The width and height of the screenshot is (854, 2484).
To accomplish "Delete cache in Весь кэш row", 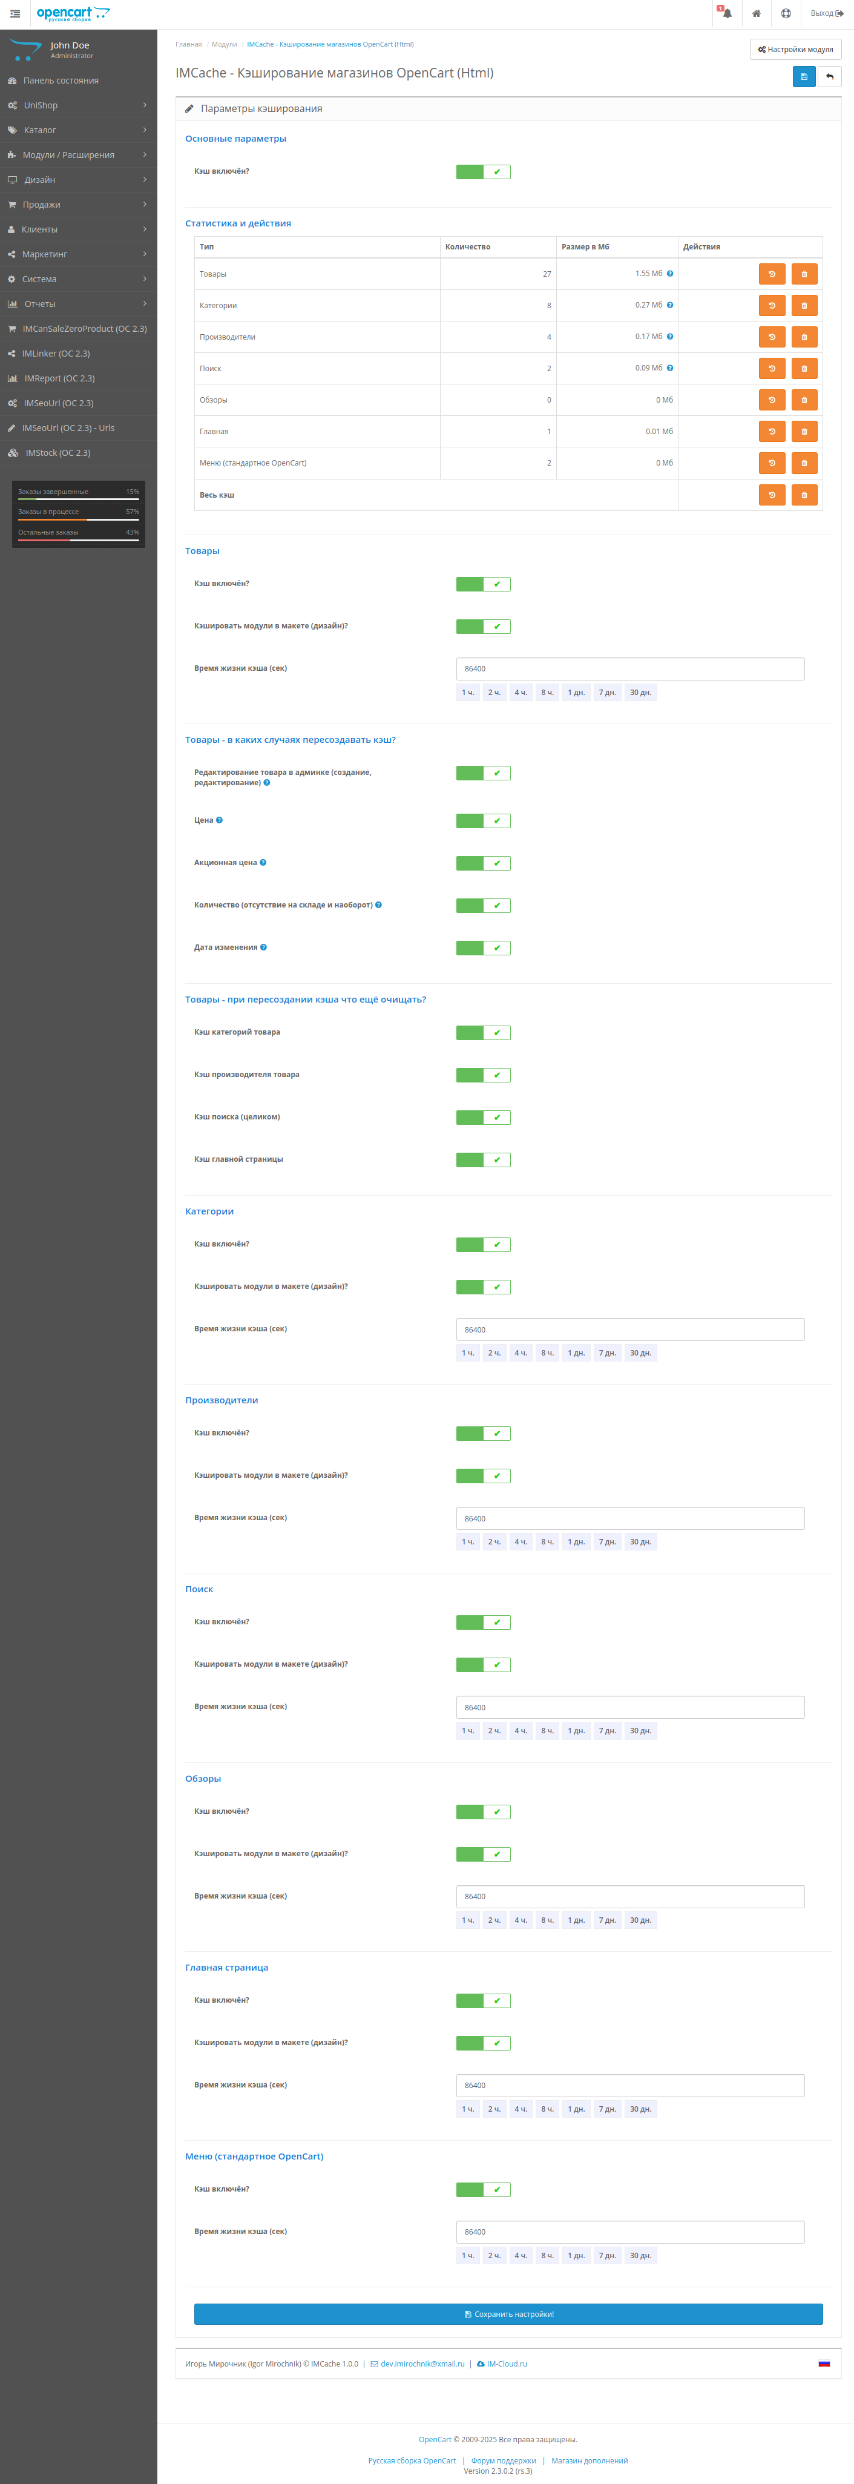I will 804,496.
